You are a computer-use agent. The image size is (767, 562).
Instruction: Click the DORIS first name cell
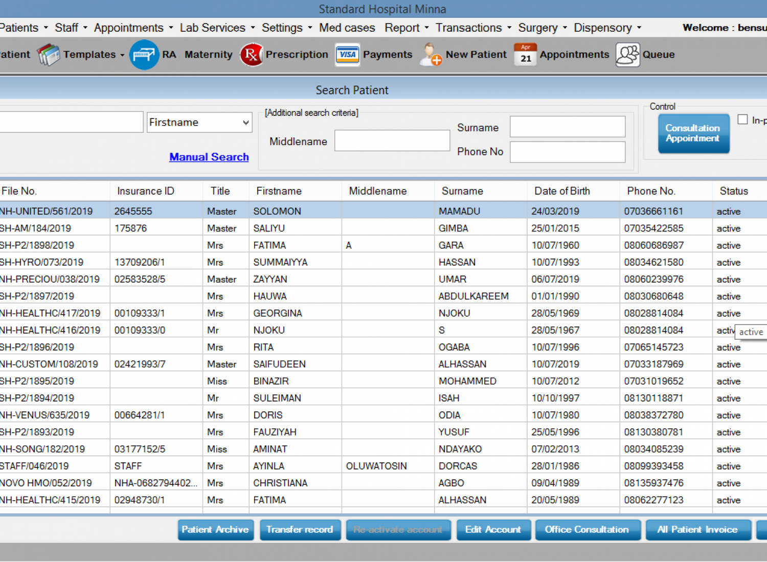click(x=268, y=415)
